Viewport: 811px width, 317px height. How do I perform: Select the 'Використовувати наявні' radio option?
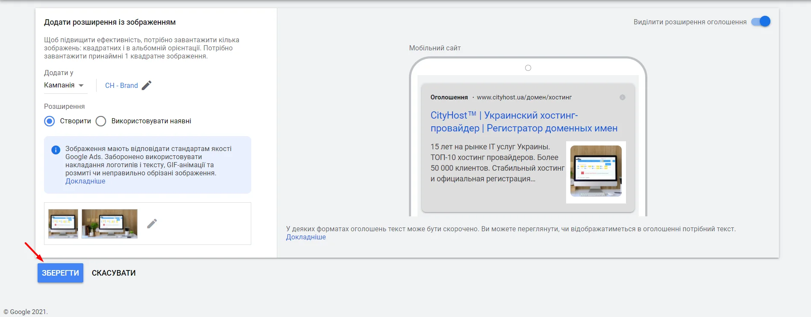[101, 121]
